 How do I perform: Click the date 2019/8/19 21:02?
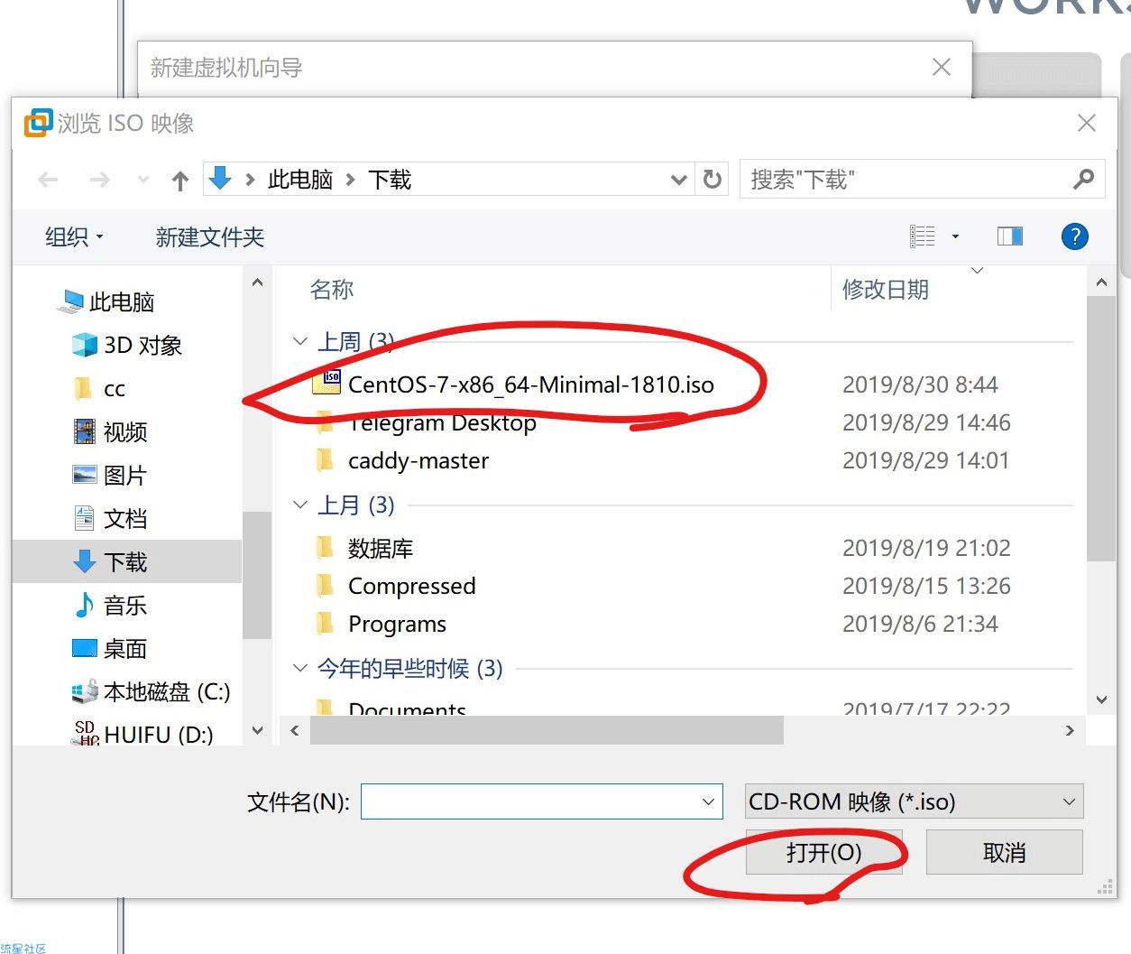pyautogui.click(x=926, y=548)
